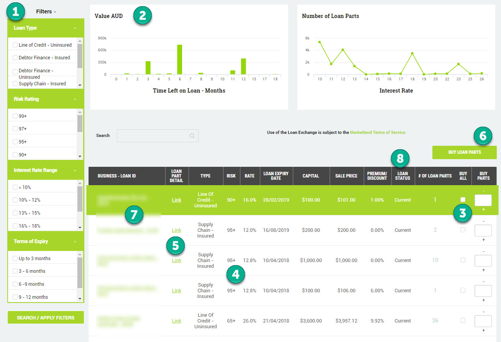Click Buy Parts field in 16/08/2019 row
The width and height of the screenshot is (501, 342).
(x=483, y=230)
